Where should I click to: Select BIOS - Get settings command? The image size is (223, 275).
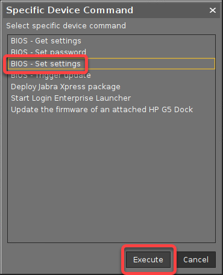tap(111, 41)
